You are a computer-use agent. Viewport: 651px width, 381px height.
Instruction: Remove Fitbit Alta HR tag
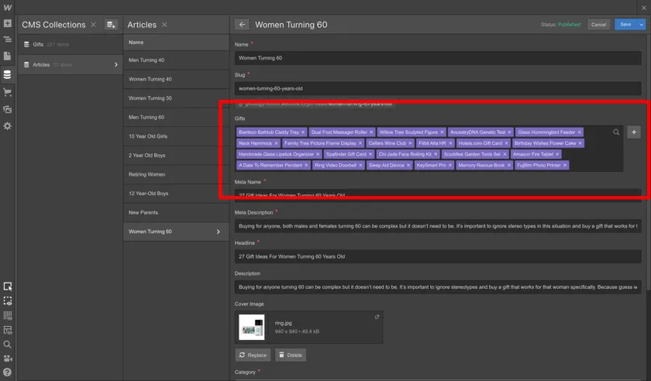tap(450, 143)
